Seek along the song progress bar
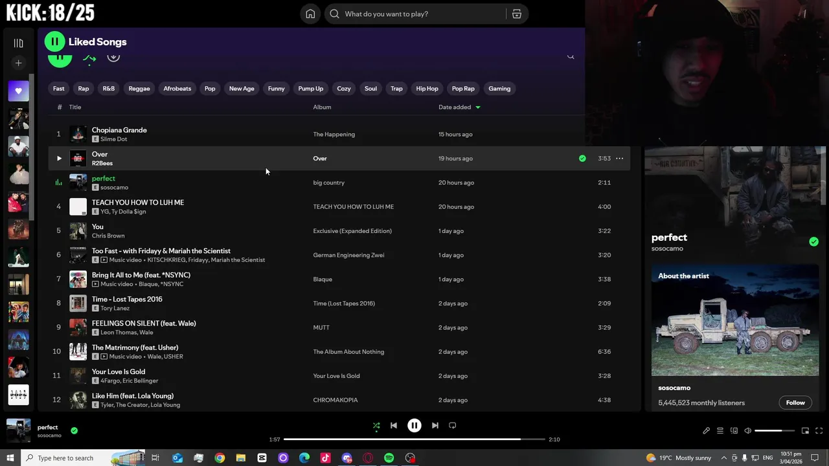The height and width of the screenshot is (466, 829). 414,439
